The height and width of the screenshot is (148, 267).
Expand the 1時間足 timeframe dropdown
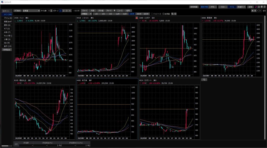[87, 14]
